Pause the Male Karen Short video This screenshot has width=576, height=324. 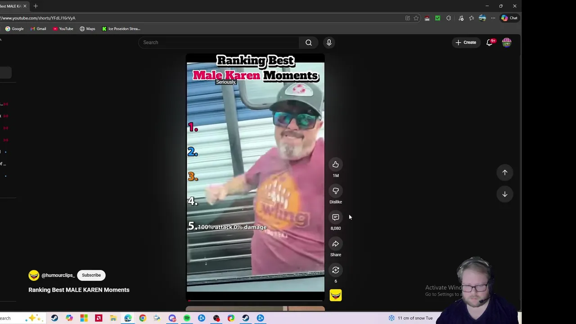(255, 176)
